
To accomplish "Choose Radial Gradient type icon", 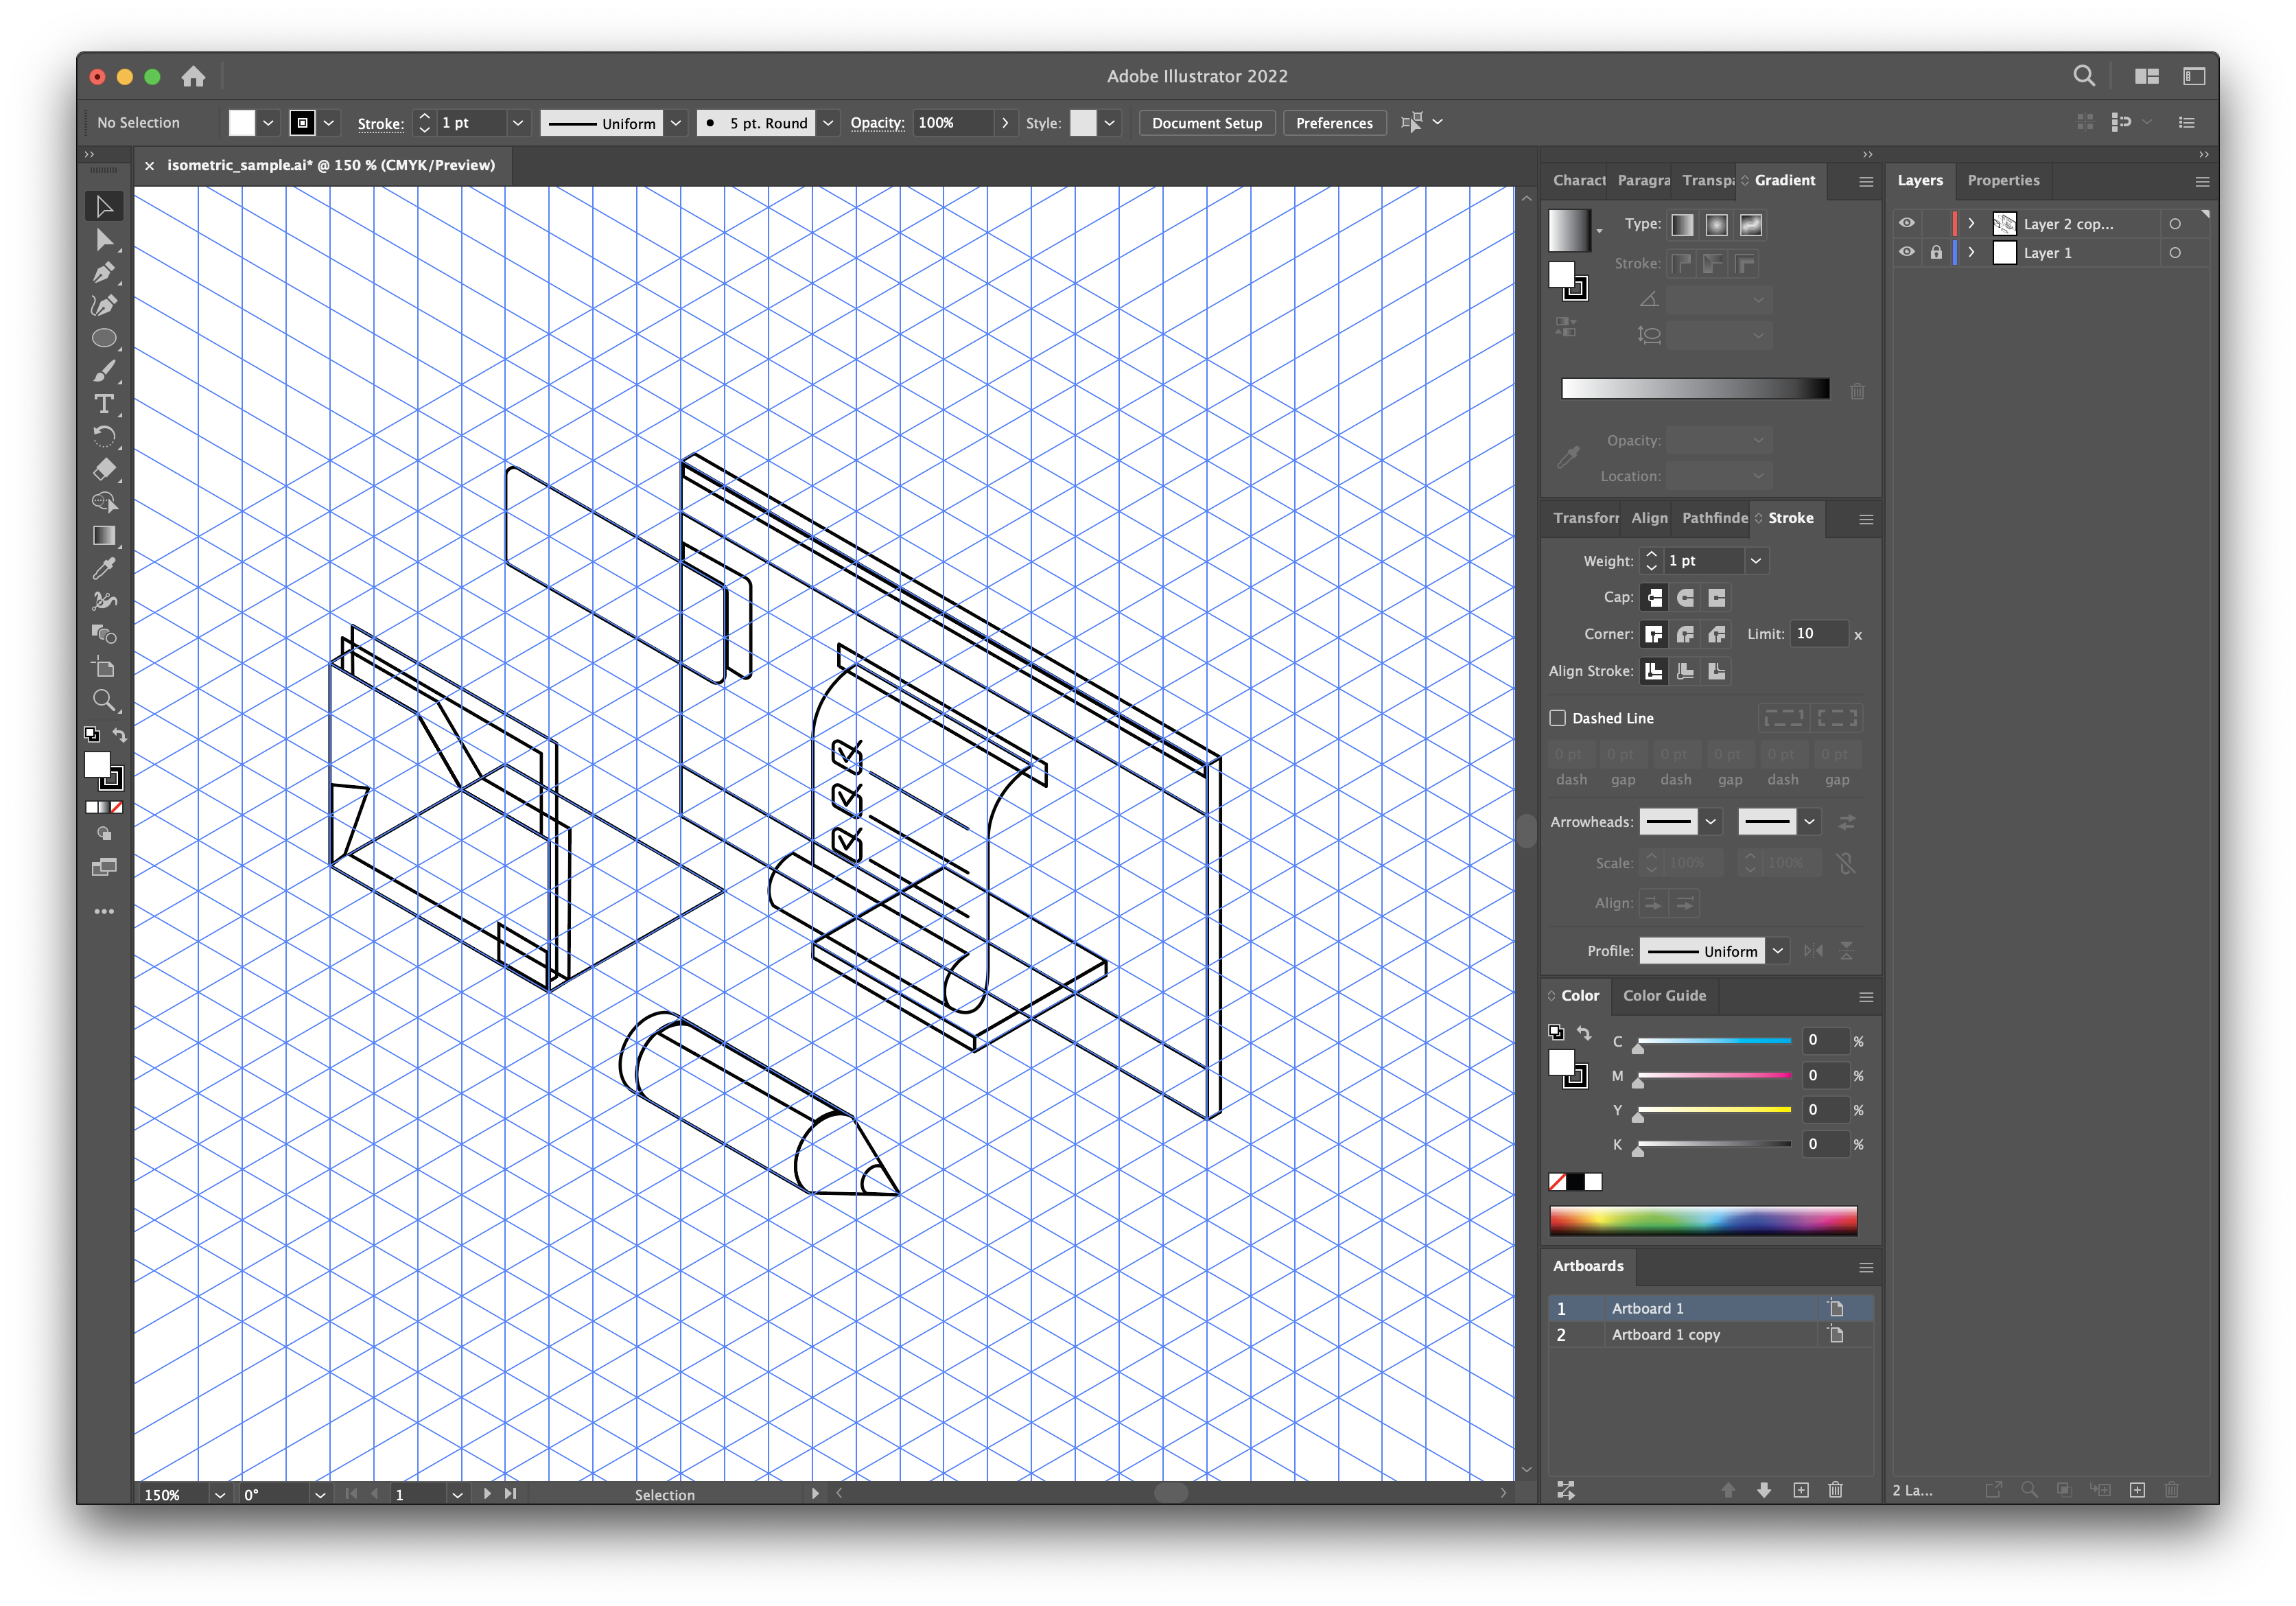I will point(1717,225).
